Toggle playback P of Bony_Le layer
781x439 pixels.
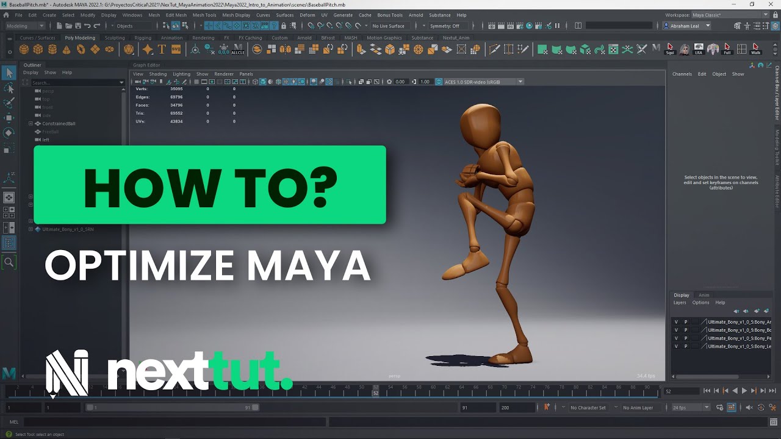coord(685,346)
